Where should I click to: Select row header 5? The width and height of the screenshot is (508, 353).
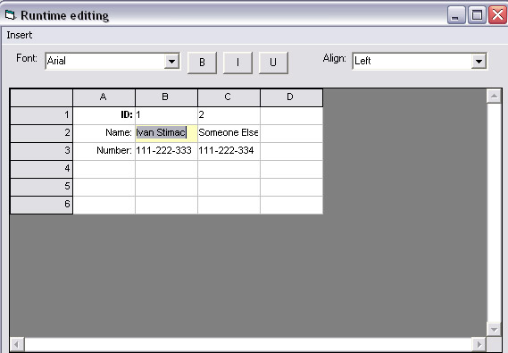[41, 187]
